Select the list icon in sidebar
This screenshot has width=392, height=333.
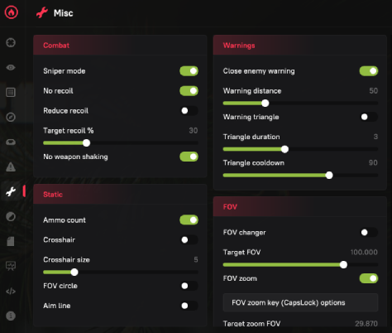pos(11,92)
